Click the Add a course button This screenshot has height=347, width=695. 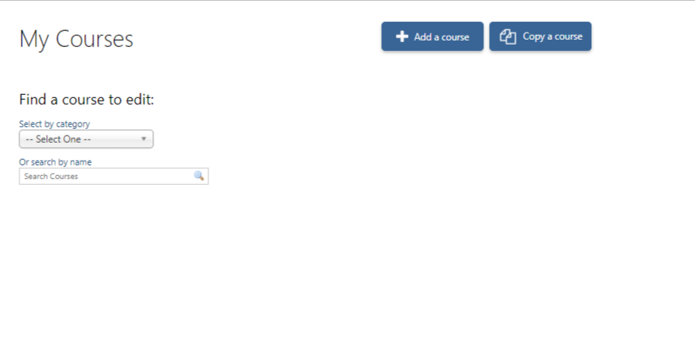(x=432, y=36)
